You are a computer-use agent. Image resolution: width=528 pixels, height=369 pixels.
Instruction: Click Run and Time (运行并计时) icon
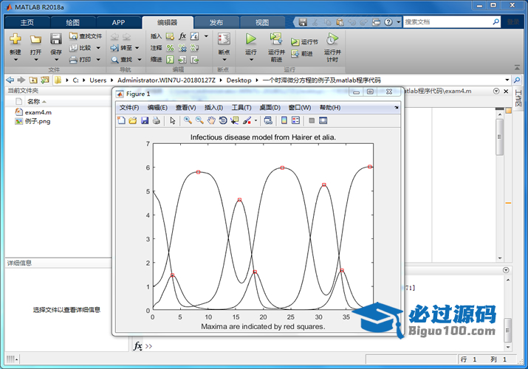(332, 39)
